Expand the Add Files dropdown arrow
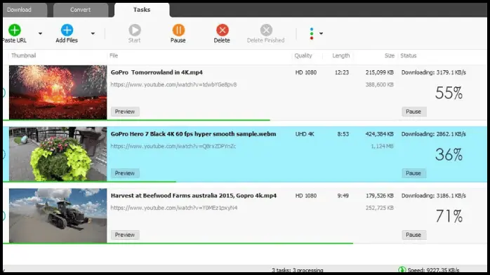The width and height of the screenshot is (490, 275). coord(93,34)
